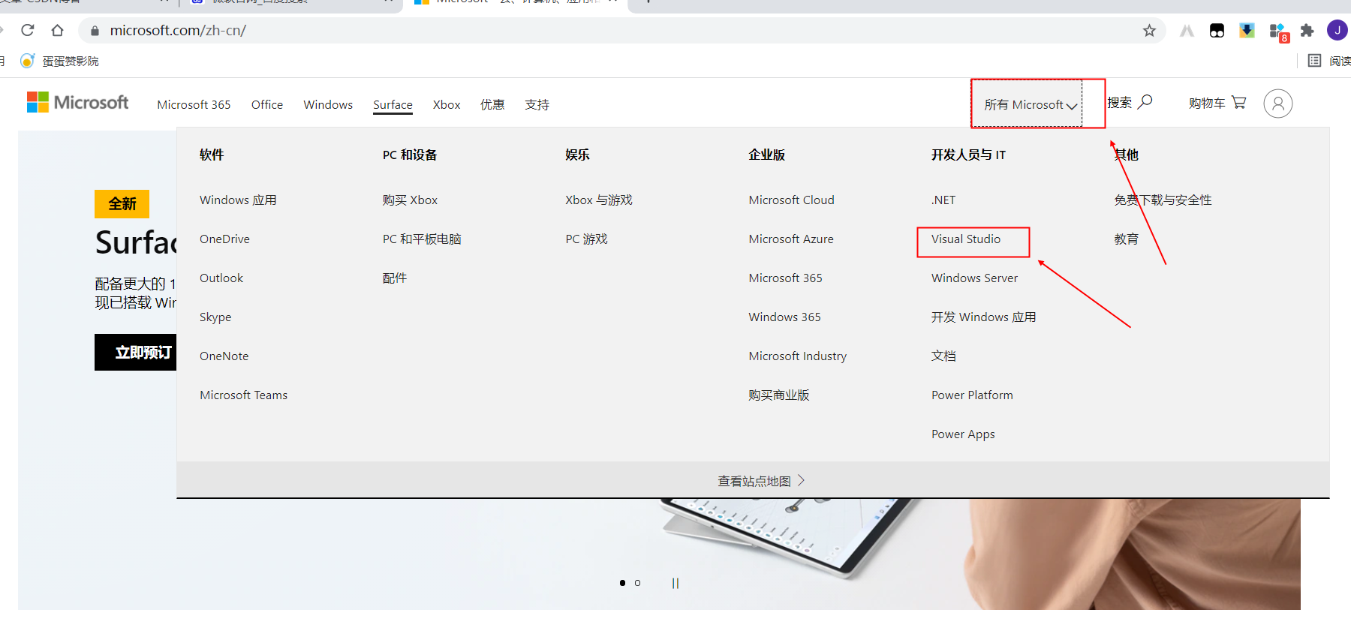Viewport: 1351px width, 643px height.
Task: Click the Visual Studio link
Action: coord(966,239)
